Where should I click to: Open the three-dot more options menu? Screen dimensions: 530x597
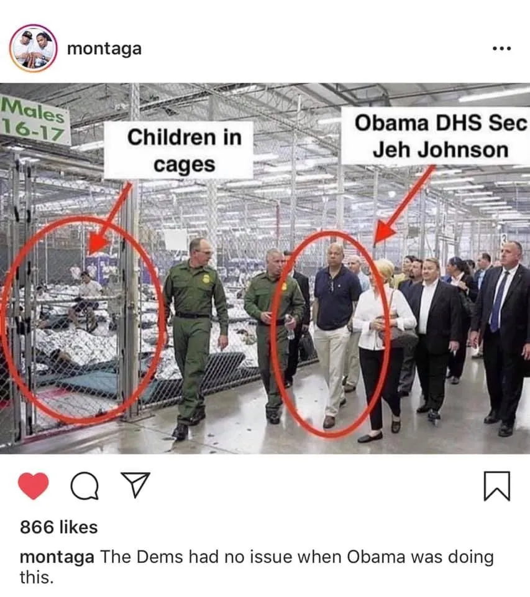(x=501, y=49)
